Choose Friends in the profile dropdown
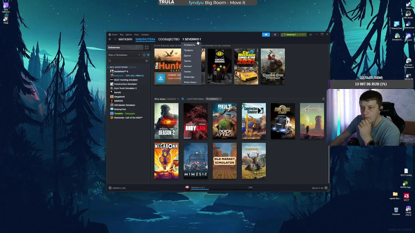The width and height of the screenshot is (415, 233). tap(187, 56)
